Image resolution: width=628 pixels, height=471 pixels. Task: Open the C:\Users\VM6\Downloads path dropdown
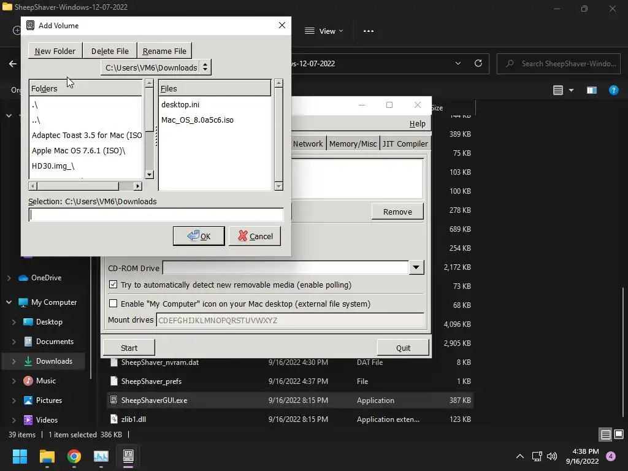[156, 67]
